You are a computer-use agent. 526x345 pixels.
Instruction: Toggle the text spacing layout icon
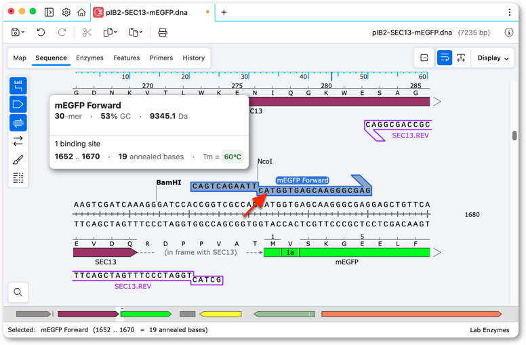coord(461,58)
